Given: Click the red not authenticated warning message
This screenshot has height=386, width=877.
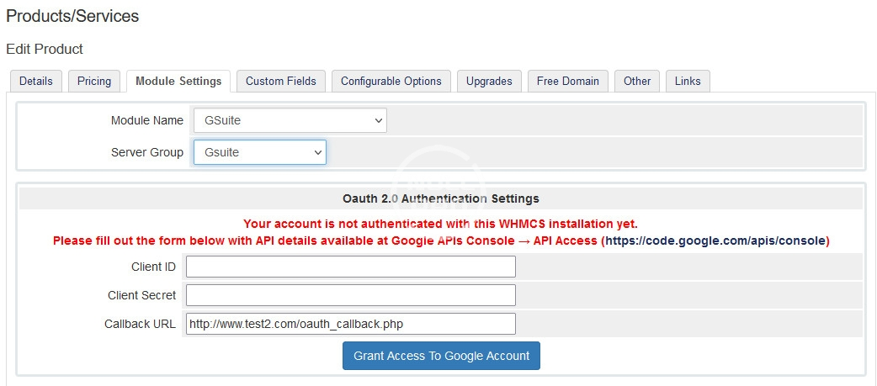Looking at the screenshot, I should coord(440,224).
